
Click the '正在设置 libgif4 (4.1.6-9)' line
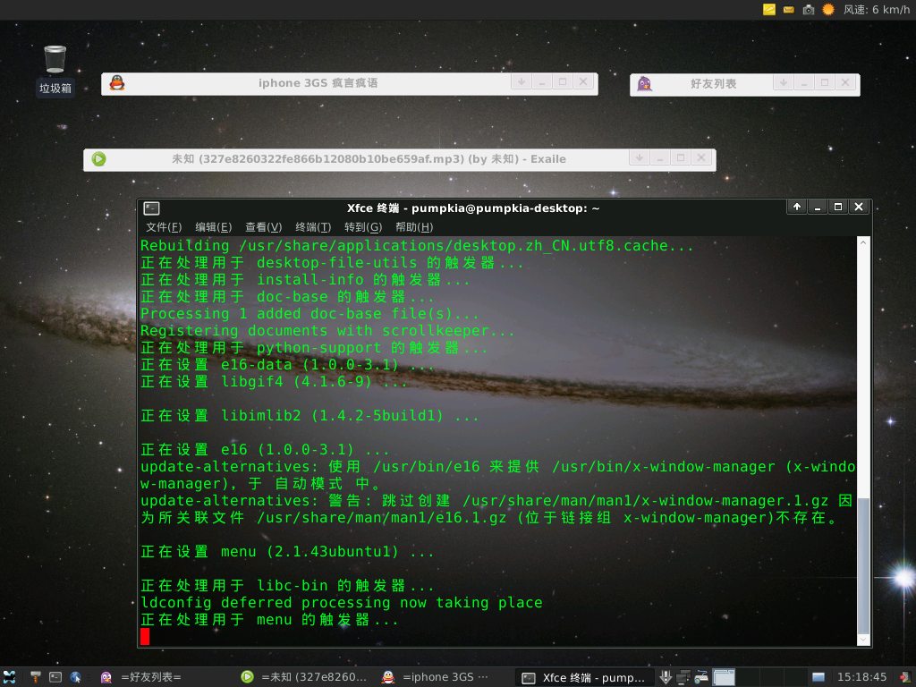274,382
